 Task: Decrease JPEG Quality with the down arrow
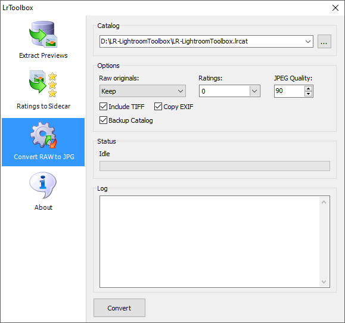point(309,94)
